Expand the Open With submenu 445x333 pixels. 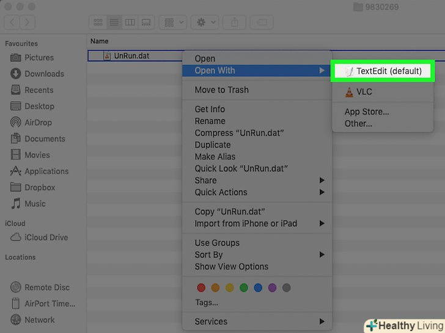pos(257,71)
